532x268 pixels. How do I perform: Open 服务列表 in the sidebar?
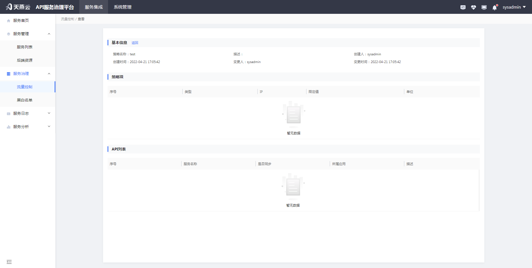click(x=25, y=47)
